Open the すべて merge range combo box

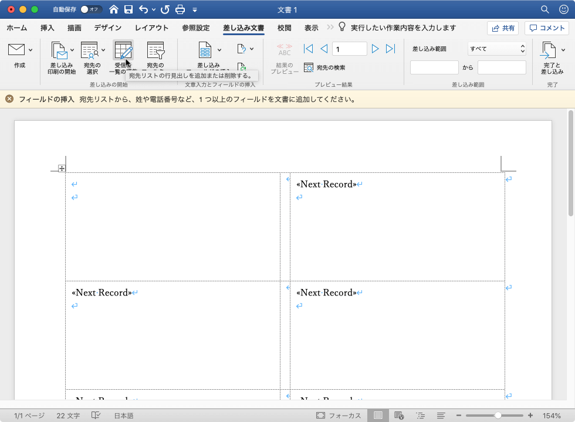tap(497, 49)
